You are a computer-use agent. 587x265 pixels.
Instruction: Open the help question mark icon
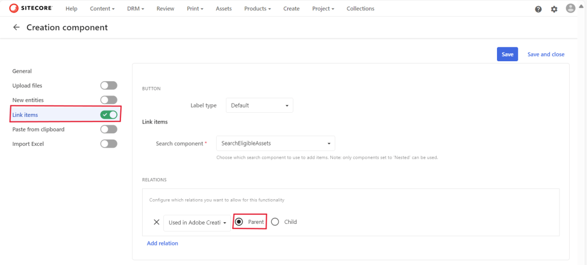coord(538,9)
